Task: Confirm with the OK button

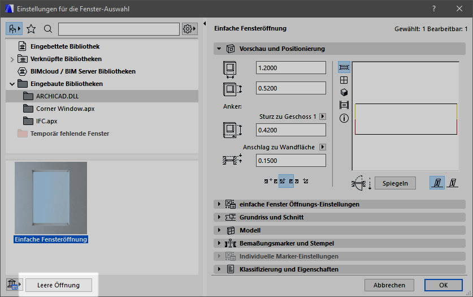Action: 444,285
